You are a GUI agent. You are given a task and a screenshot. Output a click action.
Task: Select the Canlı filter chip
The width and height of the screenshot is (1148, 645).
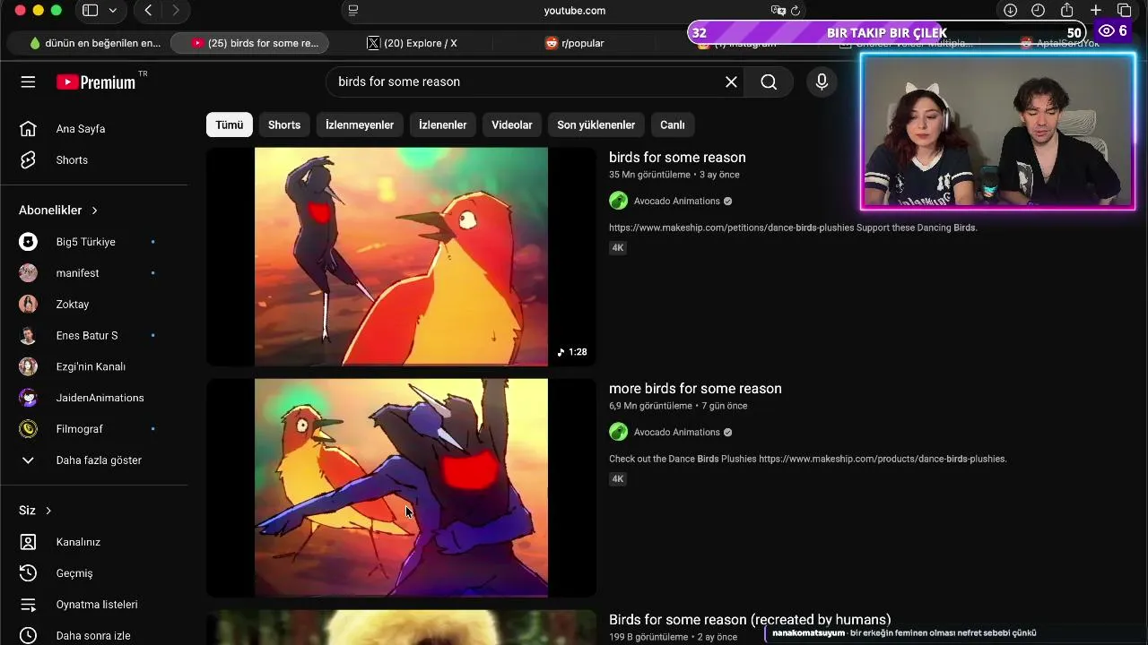pos(673,125)
